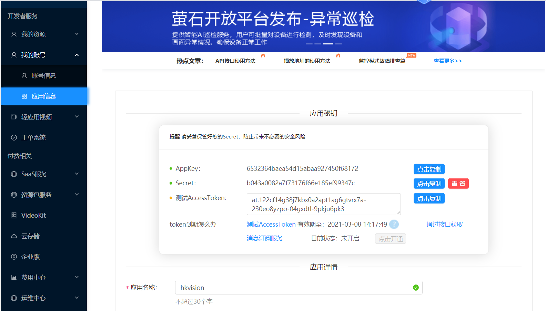
Task: Click the AppKey value 6532364baea54d15abaa927450f68172
Action: pyautogui.click(x=302, y=169)
